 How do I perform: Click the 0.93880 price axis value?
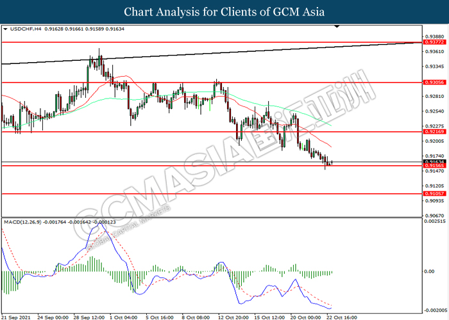[x=434, y=36]
